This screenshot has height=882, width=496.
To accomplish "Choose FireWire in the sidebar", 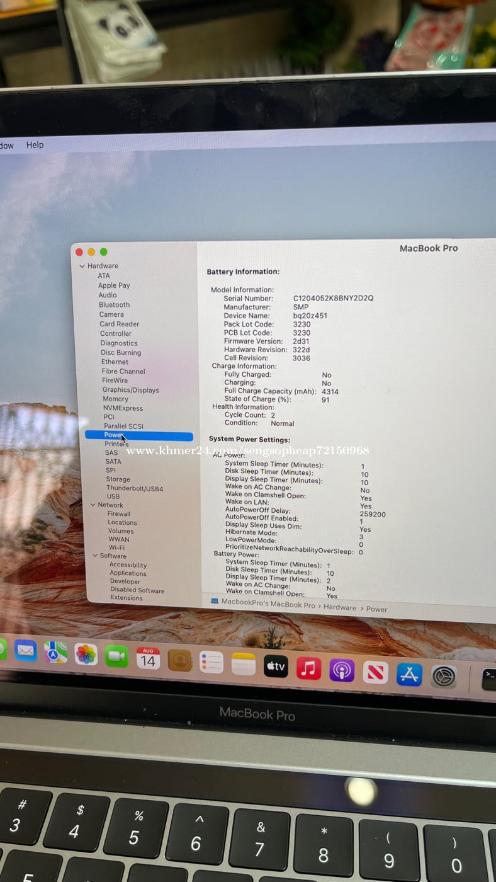I will pyautogui.click(x=115, y=381).
